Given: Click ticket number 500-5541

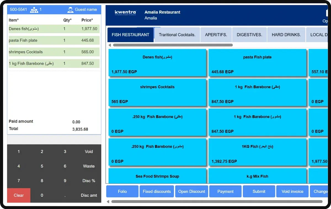Looking at the screenshot, I should (18, 9).
